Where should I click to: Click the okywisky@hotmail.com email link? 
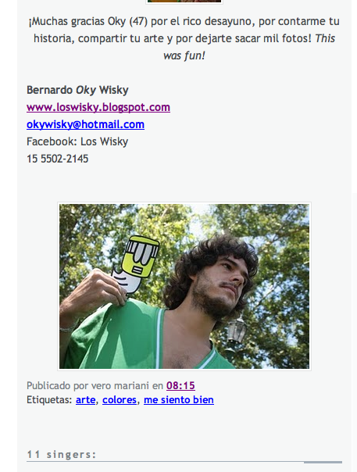point(85,124)
